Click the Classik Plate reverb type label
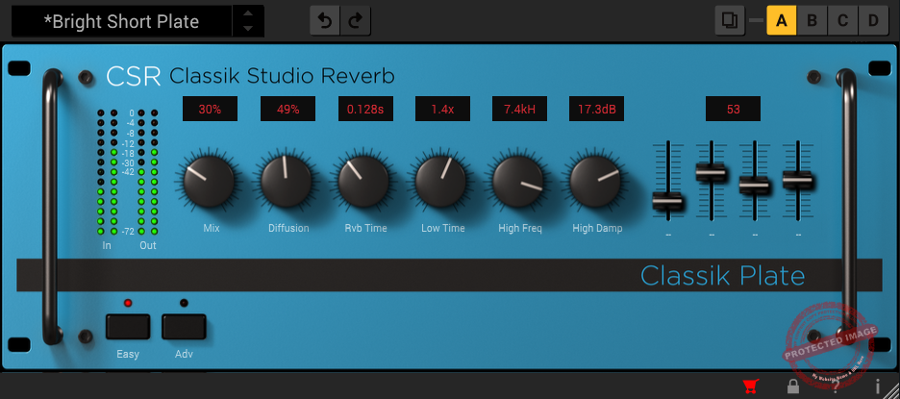Screen dimensions: 900x399 point(723,276)
